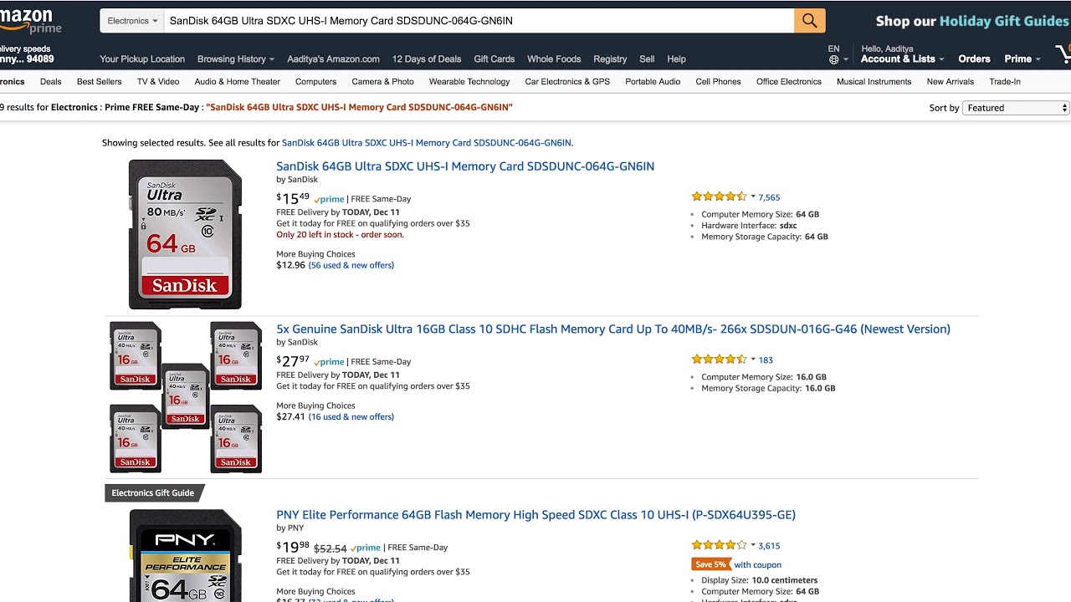Focus the search text field
1071x602 pixels.
coord(479,21)
